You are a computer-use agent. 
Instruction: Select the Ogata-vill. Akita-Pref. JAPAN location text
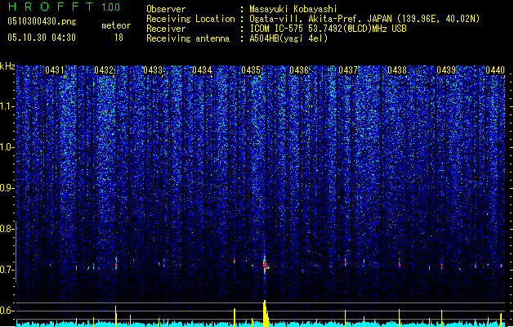coord(364,19)
